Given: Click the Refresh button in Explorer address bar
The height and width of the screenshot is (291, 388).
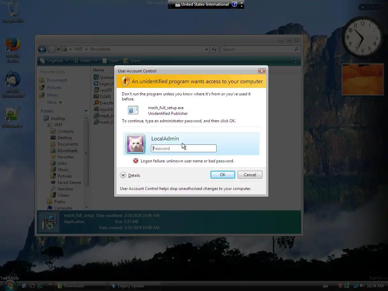Looking at the screenshot, I should (214, 50).
